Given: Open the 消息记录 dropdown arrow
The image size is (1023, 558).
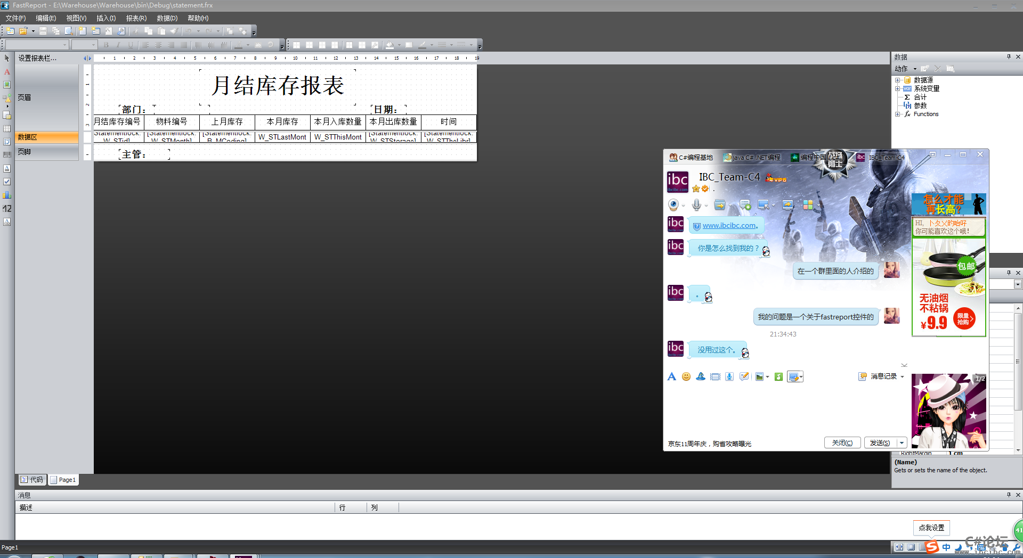Looking at the screenshot, I should 902,376.
